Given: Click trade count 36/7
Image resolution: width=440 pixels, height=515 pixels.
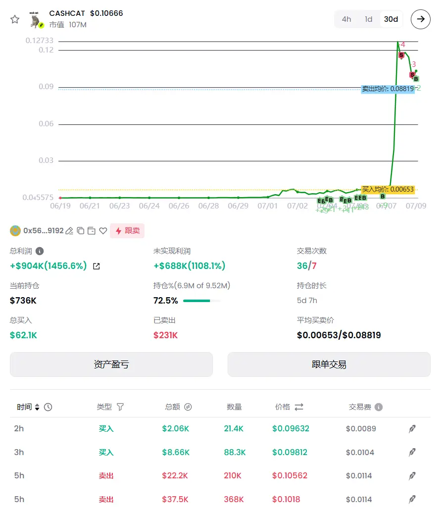Looking at the screenshot, I should (307, 266).
